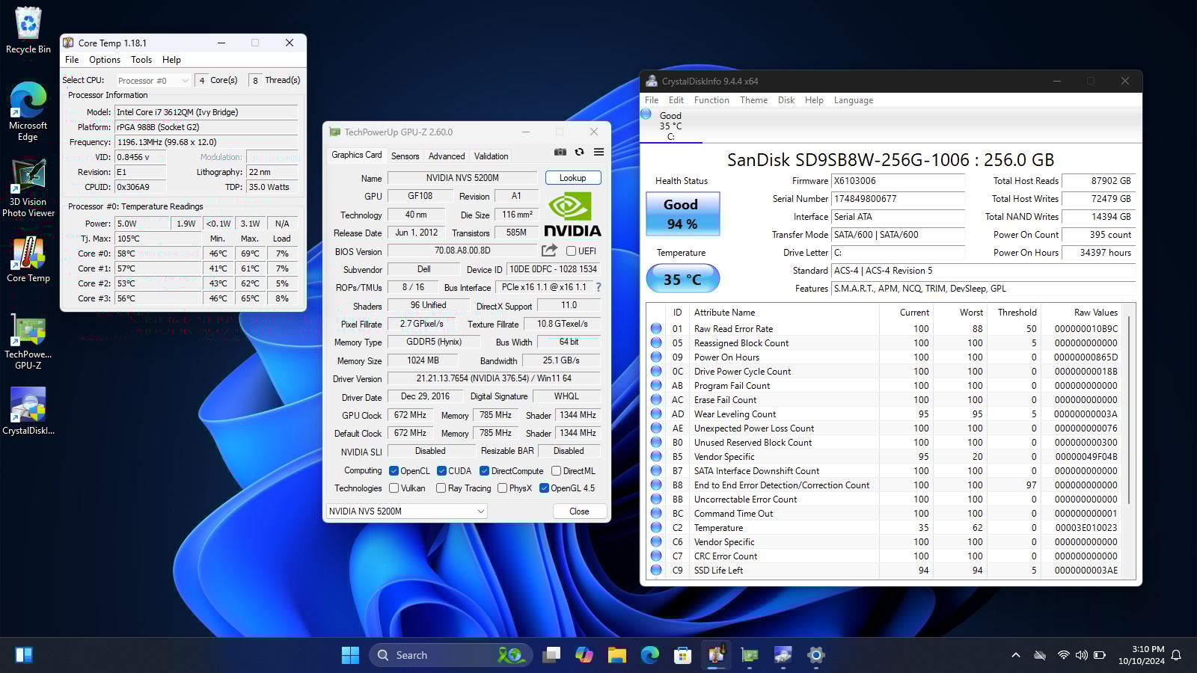Refresh GPU-Z readings via circular arrows icon
Image resolution: width=1197 pixels, height=673 pixels.
tap(579, 152)
